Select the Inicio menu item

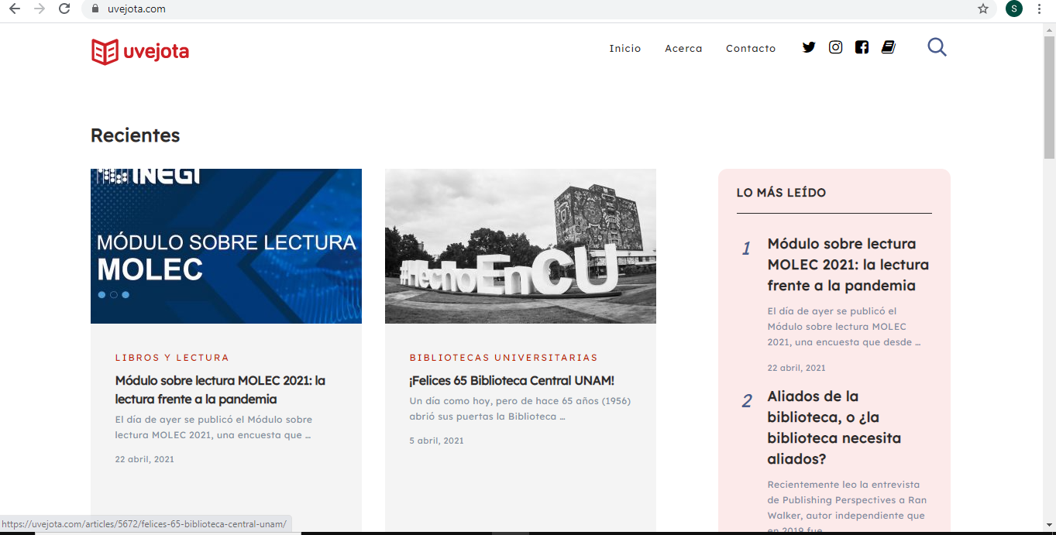pyautogui.click(x=625, y=48)
